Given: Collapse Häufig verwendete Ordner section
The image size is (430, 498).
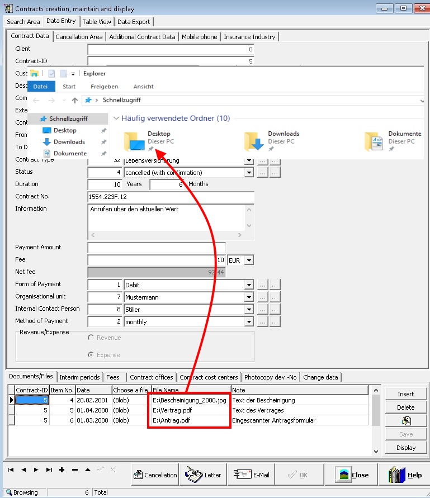Looking at the screenshot, I should pyautogui.click(x=116, y=118).
